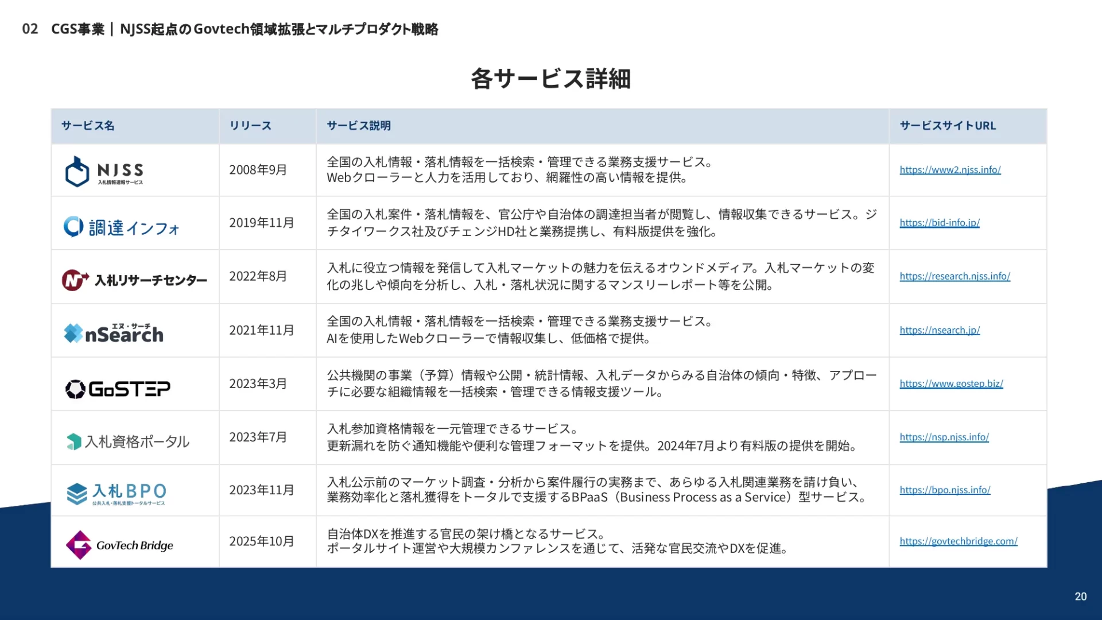The height and width of the screenshot is (620, 1102).
Task: Click the NJSS logo icon
Action: coord(77,171)
